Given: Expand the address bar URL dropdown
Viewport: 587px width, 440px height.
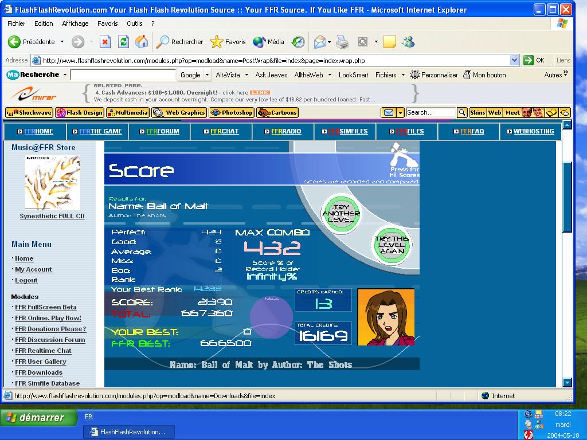Looking at the screenshot, I should 514,60.
